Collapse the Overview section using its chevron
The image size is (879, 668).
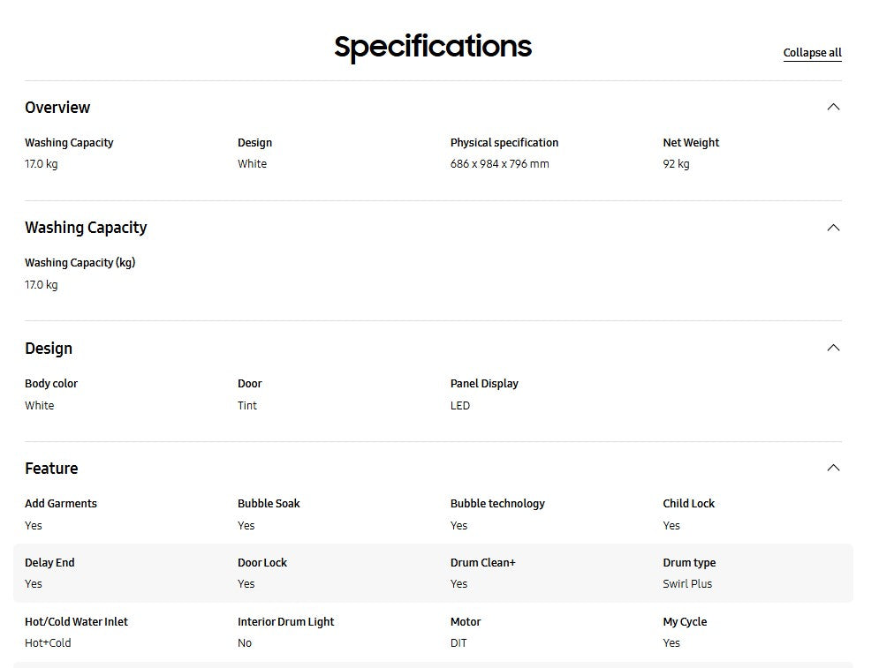coord(832,107)
